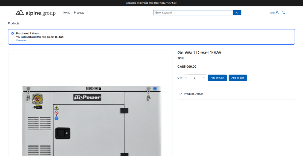Follow the View Sale banner link
Screen dimensions: 303x156
point(171,3)
